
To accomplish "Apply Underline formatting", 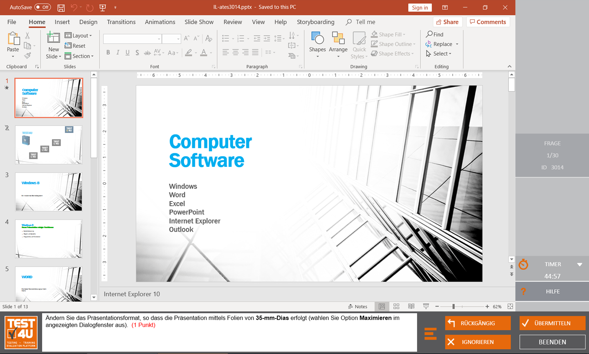I will 128,52.
